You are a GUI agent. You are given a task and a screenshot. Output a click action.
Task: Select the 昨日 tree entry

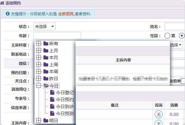pos(53,79)
